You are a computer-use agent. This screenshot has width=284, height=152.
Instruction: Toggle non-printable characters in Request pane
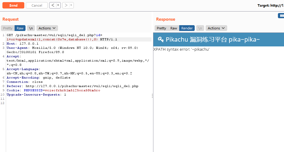pos(31,28)
